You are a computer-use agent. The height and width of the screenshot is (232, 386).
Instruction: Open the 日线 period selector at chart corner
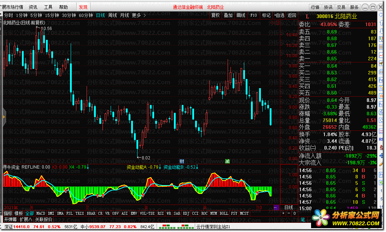tap(289, 208)
